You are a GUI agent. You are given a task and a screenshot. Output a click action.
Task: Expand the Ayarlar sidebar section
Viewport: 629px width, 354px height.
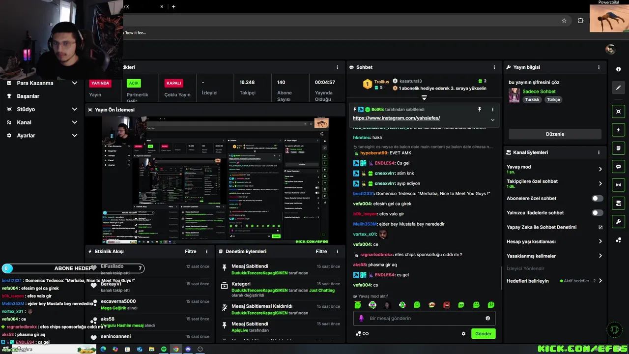[x=75, y=135]
